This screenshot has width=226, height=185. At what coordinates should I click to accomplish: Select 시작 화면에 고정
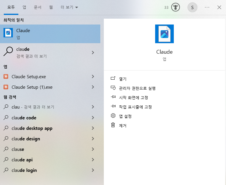pos(134,97)
